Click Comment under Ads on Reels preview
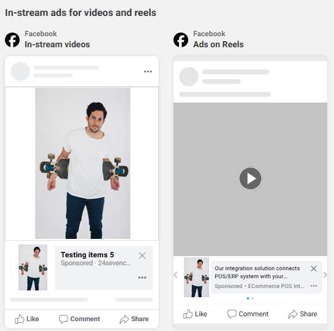Viewport: 334px width, 331px height. [x=248, y=314]
